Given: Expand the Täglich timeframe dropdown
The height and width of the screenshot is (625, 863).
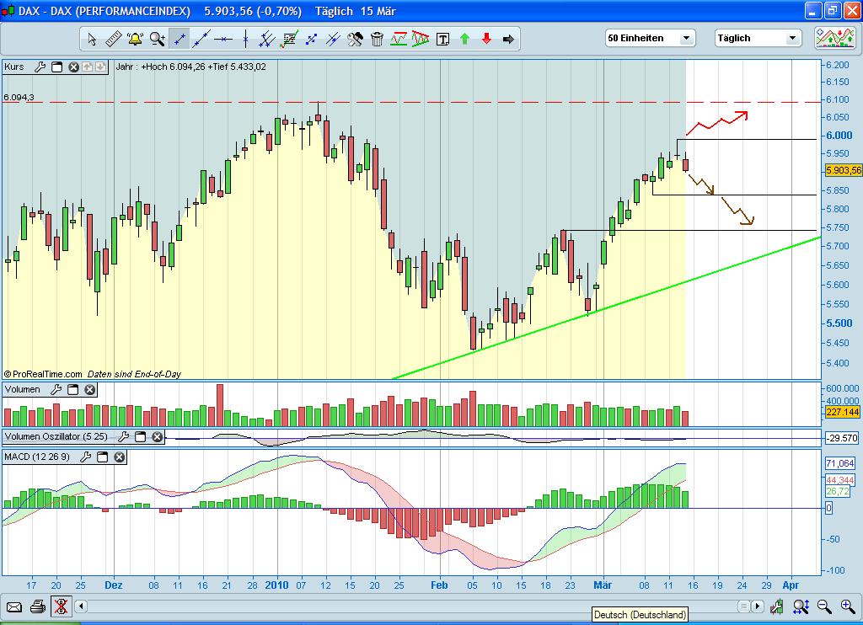Looking at the screenshot, I should [792, 38].
